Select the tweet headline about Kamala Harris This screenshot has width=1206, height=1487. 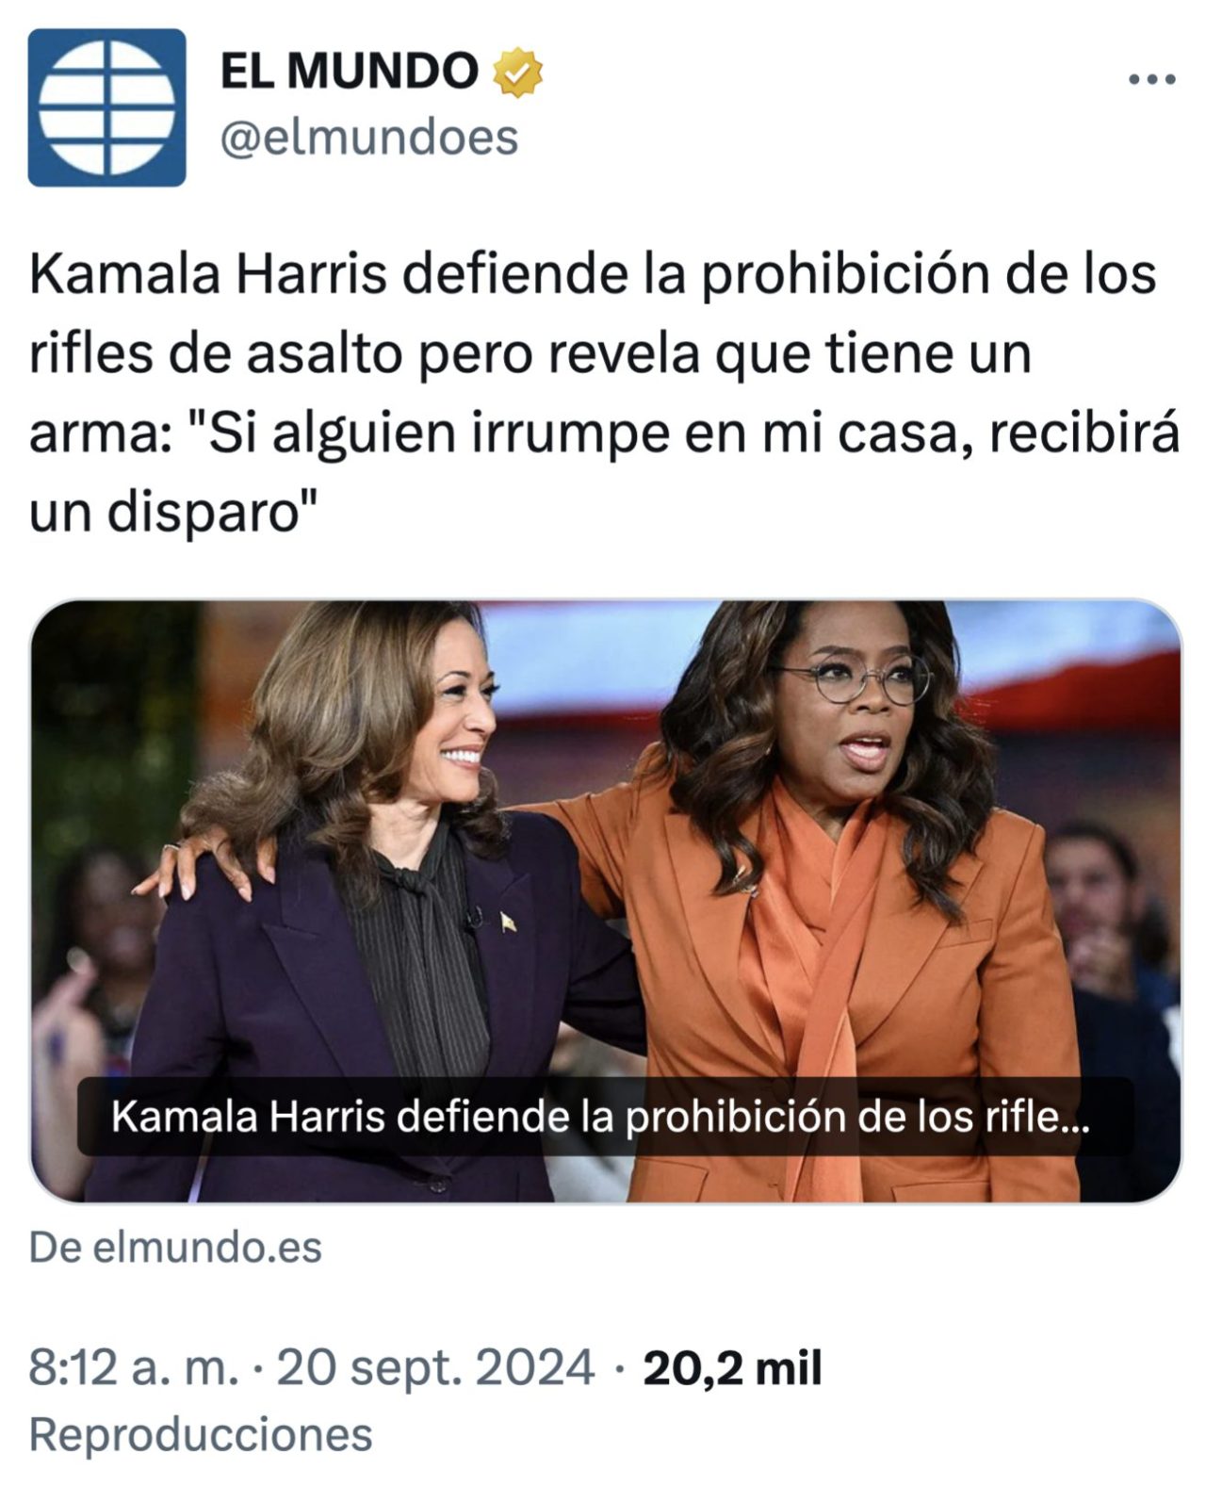[603, 394]
